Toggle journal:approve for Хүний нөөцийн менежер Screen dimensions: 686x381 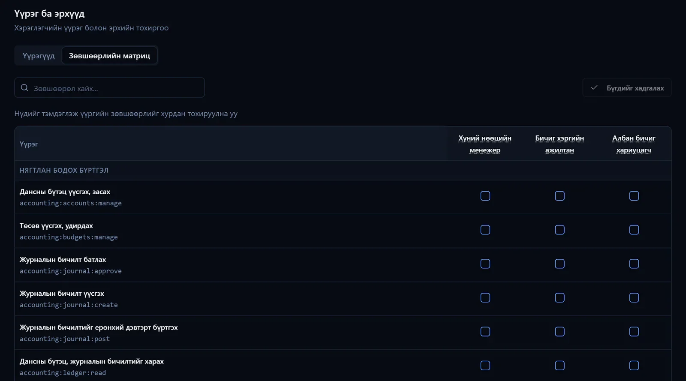click(x=485, y=264)
